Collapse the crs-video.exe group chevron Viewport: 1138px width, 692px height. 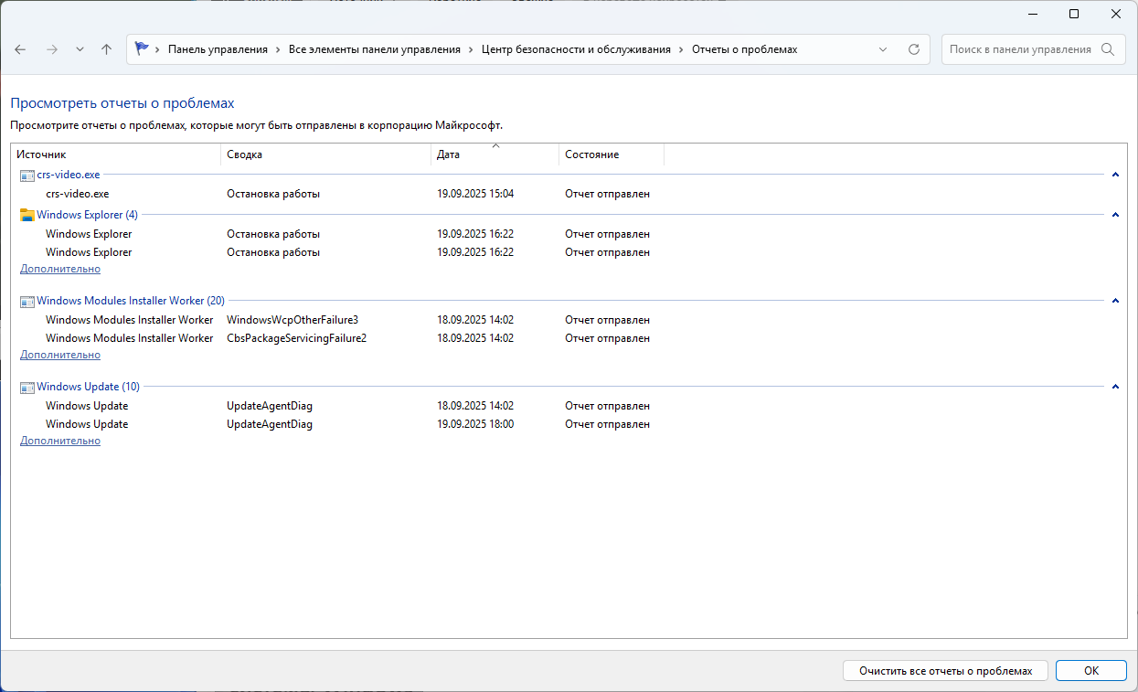tap(1115, 175)
